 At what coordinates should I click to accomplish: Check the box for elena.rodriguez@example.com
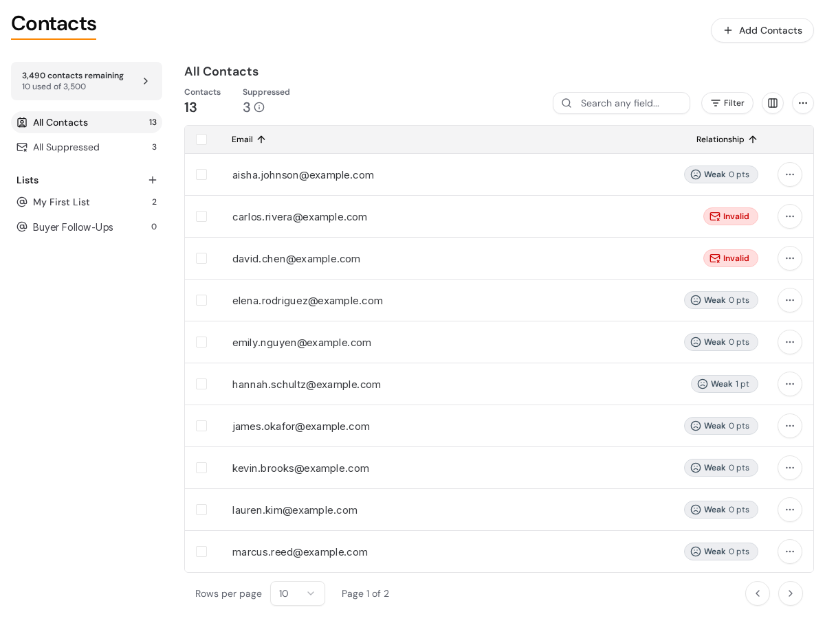[201, 300]
